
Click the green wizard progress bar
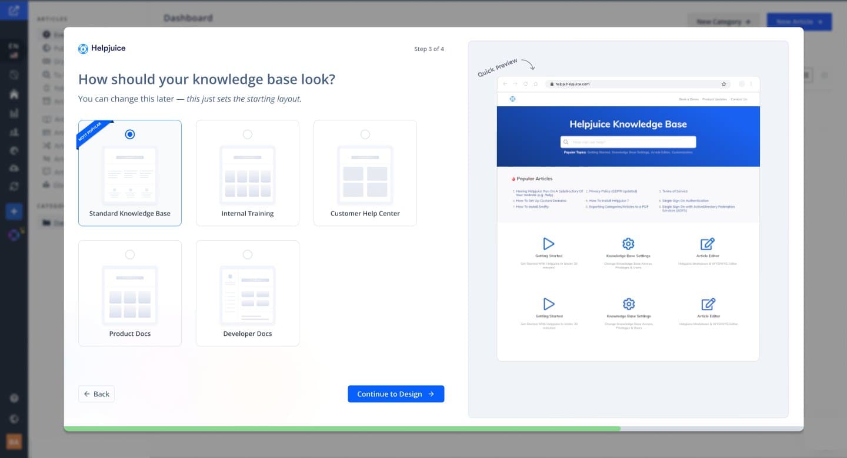click(342, 429)
